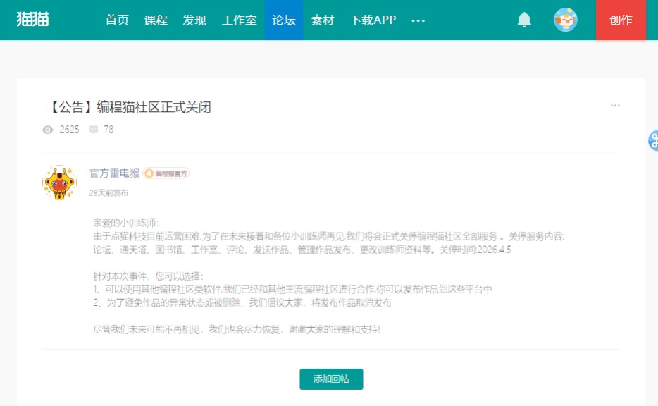
Task: Click the 下载APP nav link
Action: (373, 20)
